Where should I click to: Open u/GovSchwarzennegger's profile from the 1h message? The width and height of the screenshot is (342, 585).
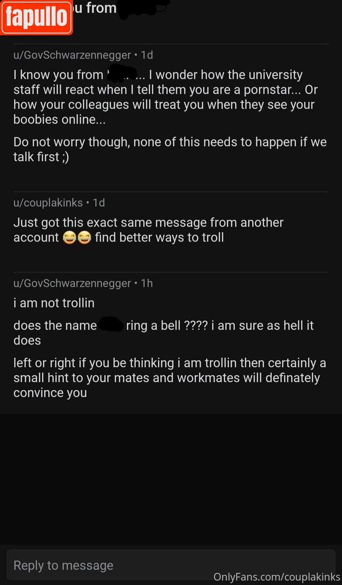pos(72,283)
